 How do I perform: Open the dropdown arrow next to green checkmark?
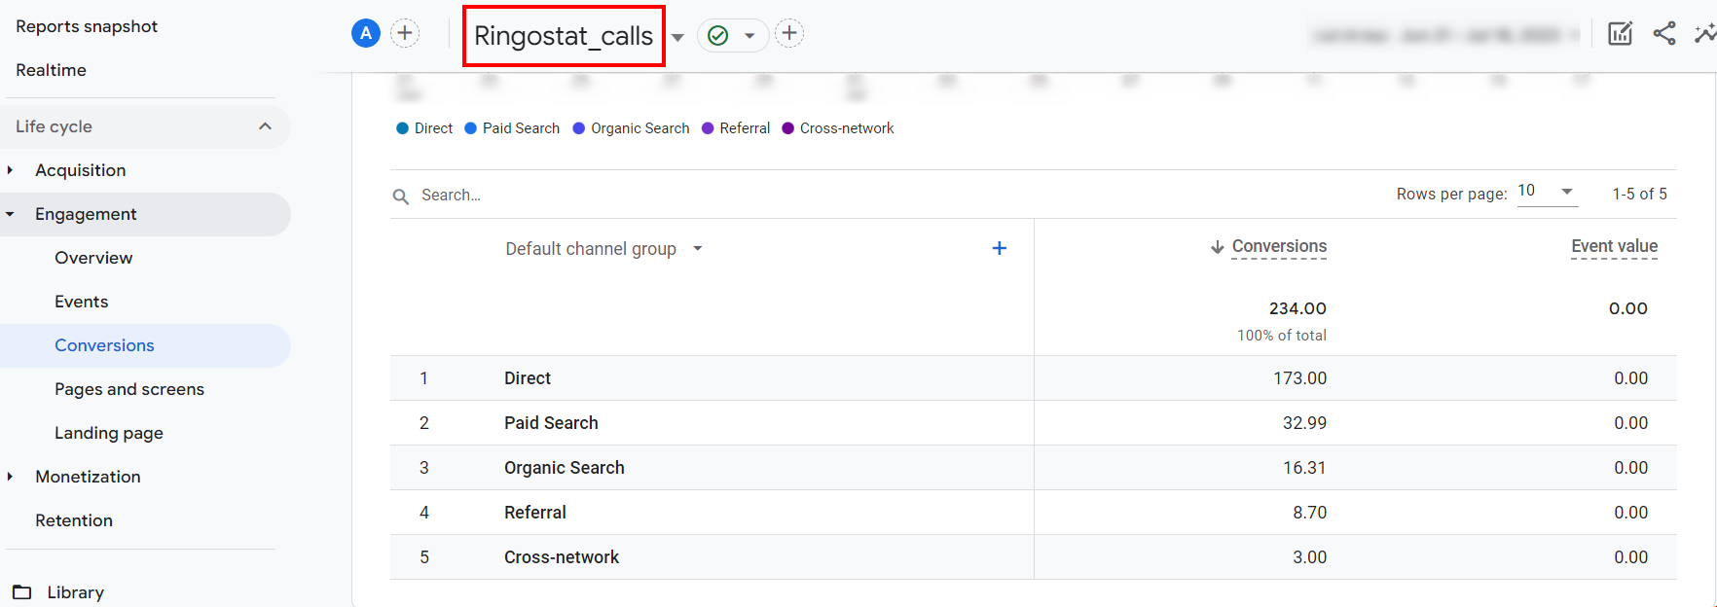[x=749, y=36]
